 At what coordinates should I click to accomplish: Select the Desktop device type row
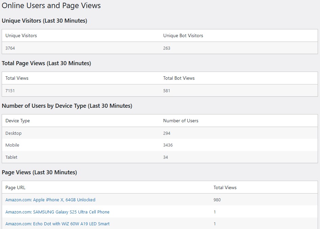coord(14,133)
